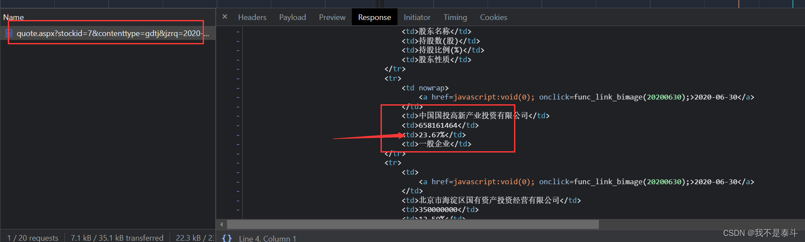Click the document icon beside quote.aspx request
Screen dimensions: 805x242
point(9,33)
